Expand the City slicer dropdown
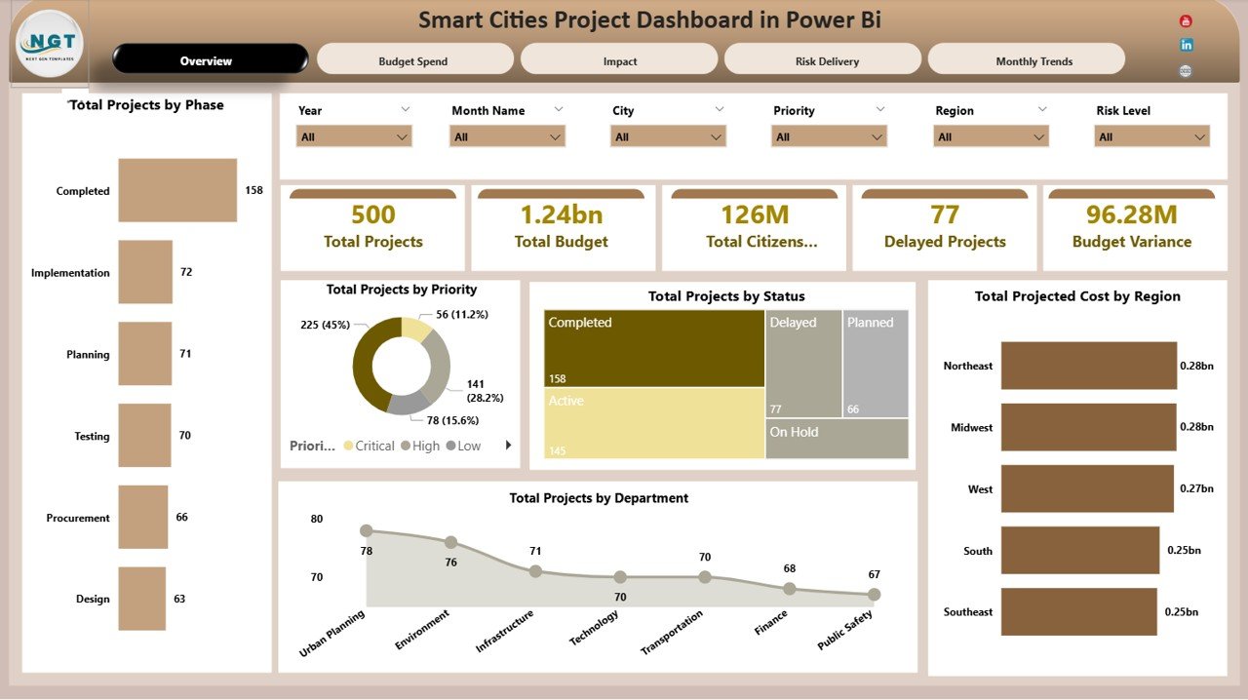This screenshot has width=1248, height=700. (715, 136)
